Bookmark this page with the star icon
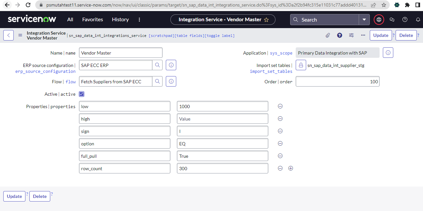423x211 pixels. click(x=384, y=5)
